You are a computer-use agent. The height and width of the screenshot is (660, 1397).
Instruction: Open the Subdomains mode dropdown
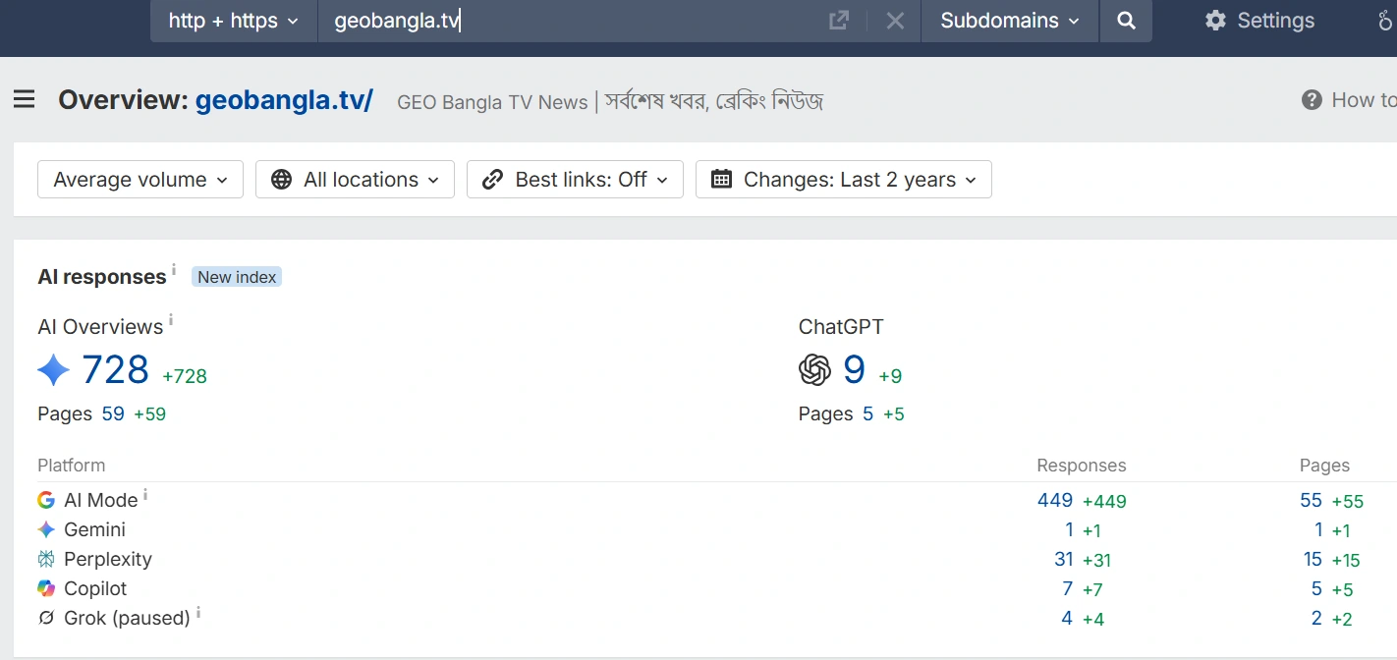click(1010, 21)
